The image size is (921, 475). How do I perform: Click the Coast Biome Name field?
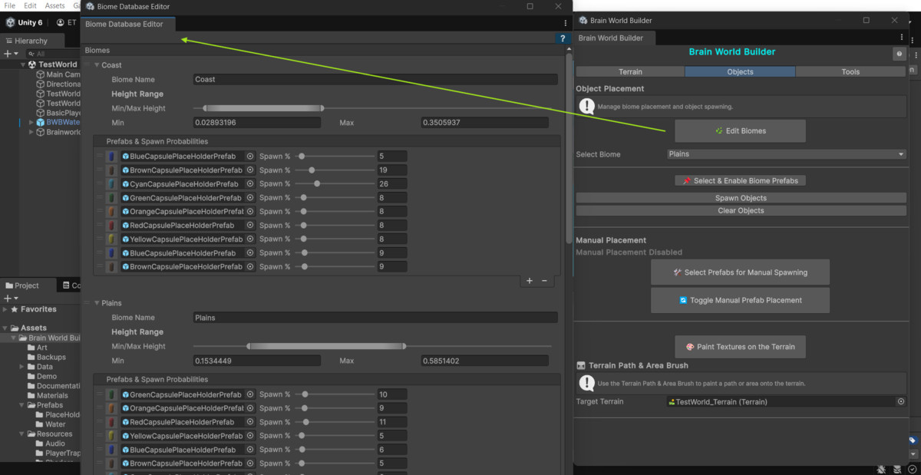point(375,80)
